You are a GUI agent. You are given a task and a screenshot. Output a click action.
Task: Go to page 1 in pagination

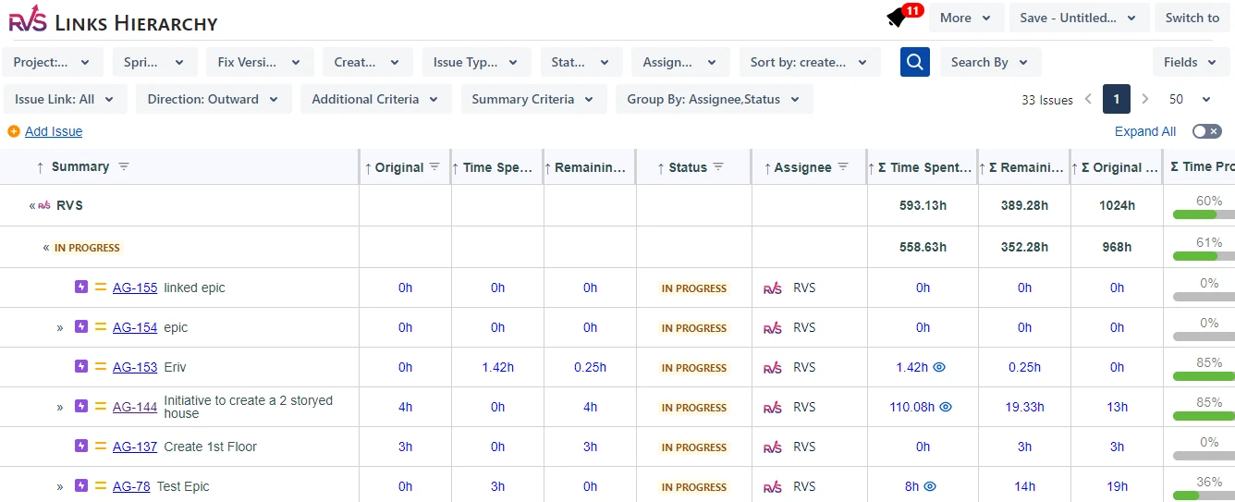pos(1116,99)
